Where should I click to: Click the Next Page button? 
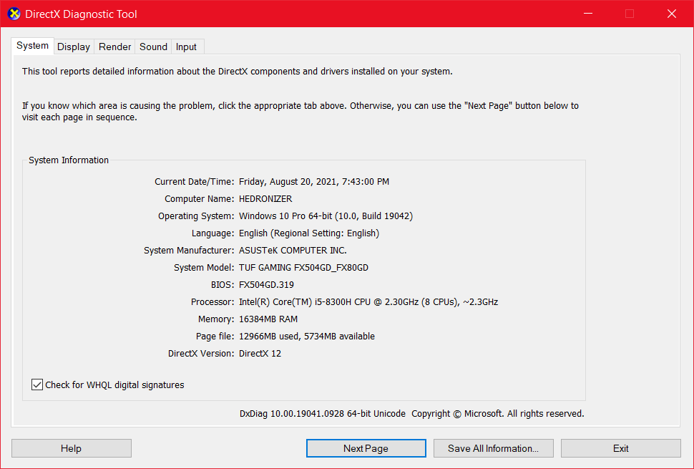click(366, 448)
